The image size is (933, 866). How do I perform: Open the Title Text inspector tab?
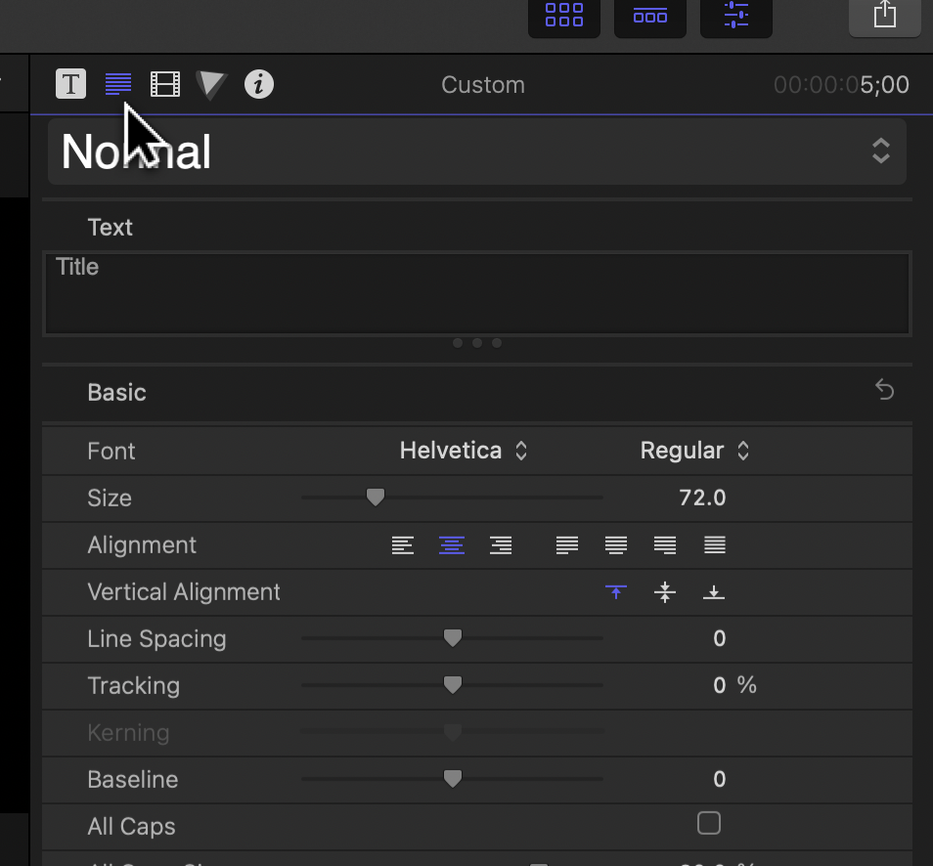pos(70,84)
